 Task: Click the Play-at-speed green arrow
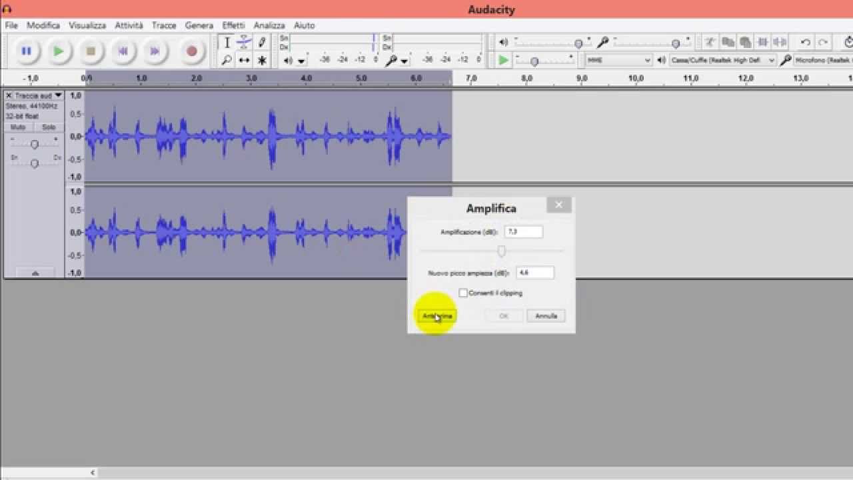click(x=503, y=60)
